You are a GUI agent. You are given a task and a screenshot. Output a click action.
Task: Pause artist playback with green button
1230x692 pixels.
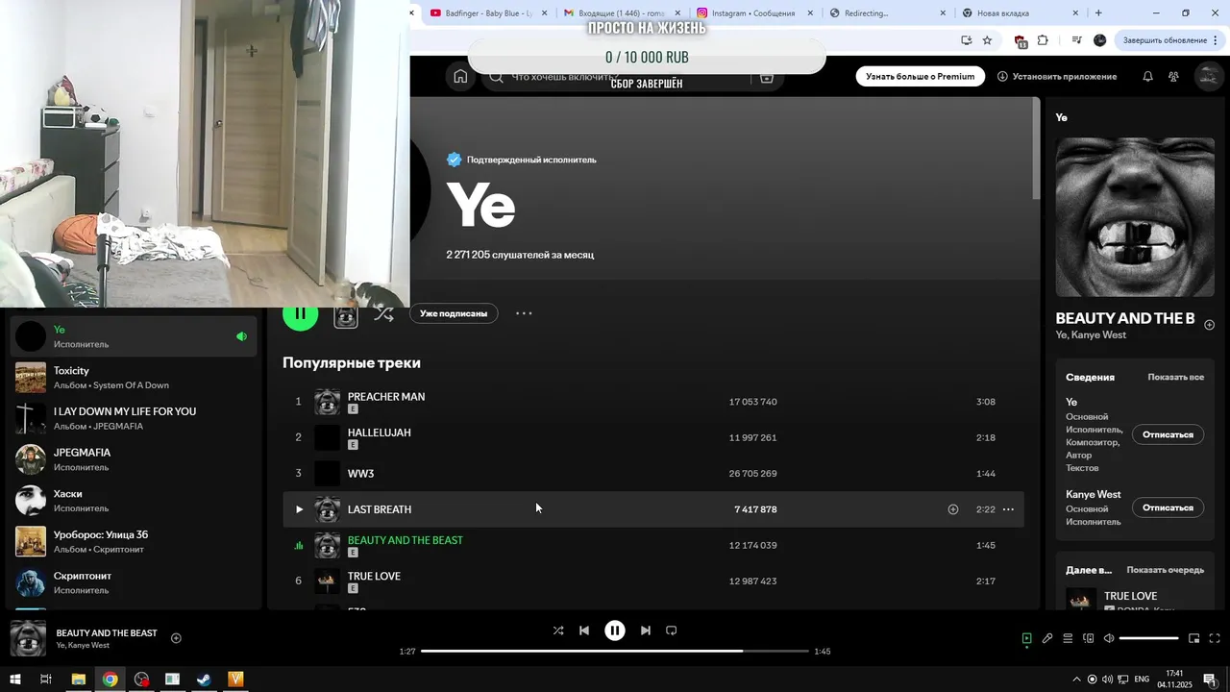coord(300,313)
